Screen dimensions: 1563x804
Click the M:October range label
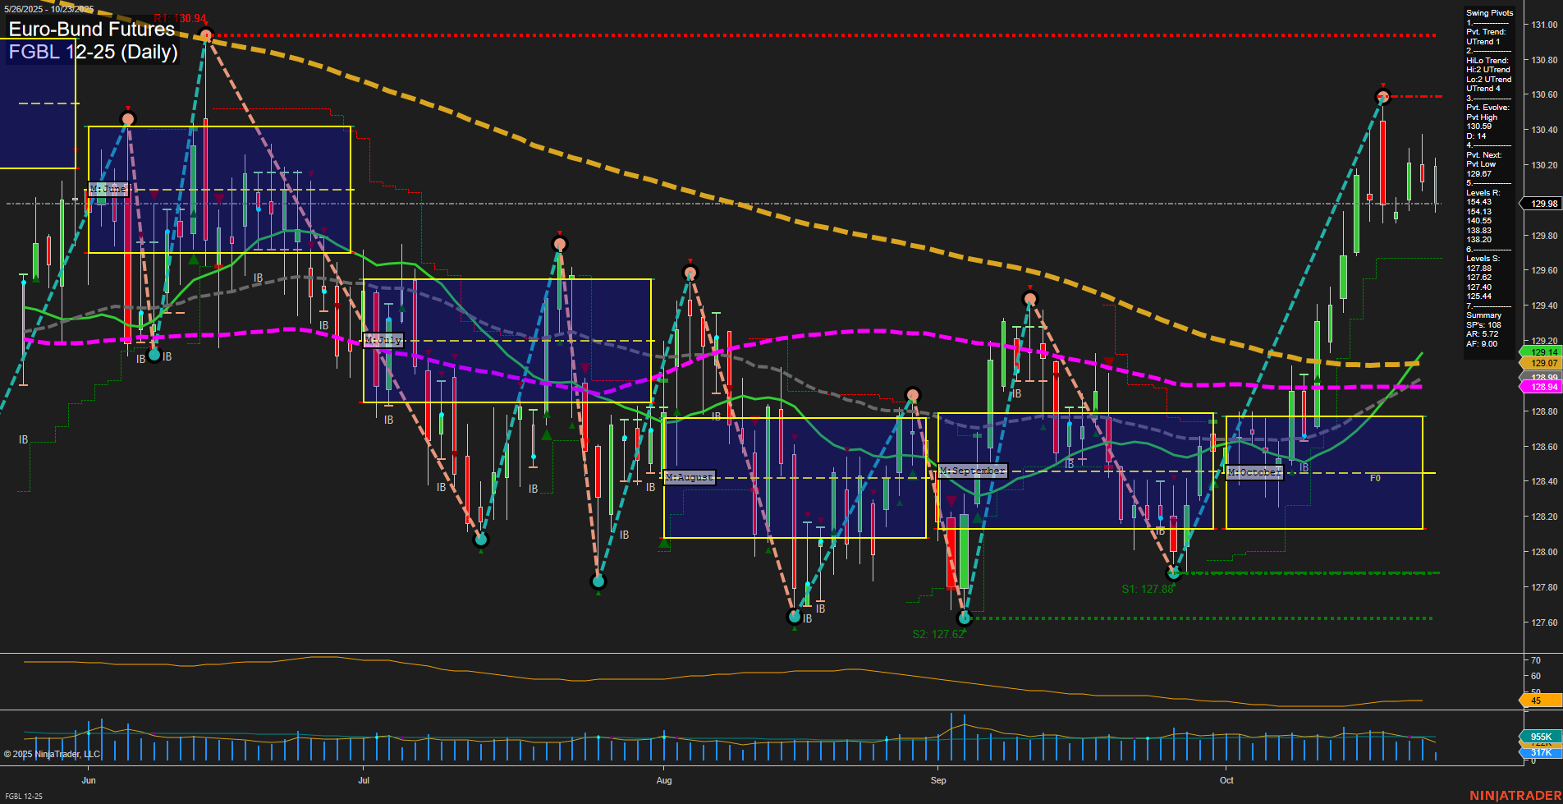pyautogui.click(x=1253, y=472)
